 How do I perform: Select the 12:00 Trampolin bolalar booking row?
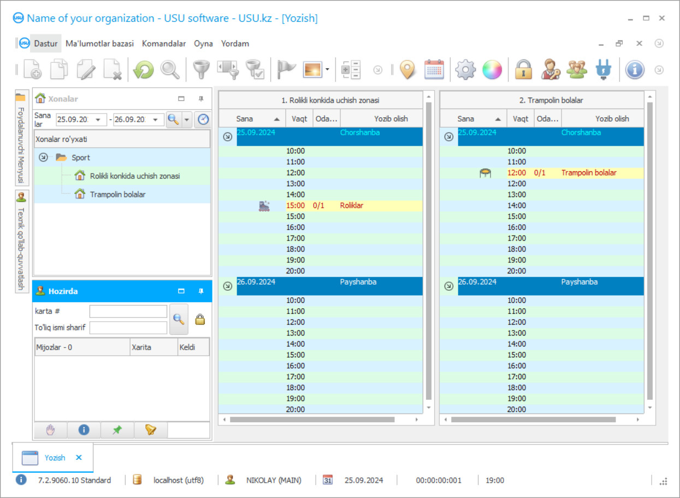542,173
